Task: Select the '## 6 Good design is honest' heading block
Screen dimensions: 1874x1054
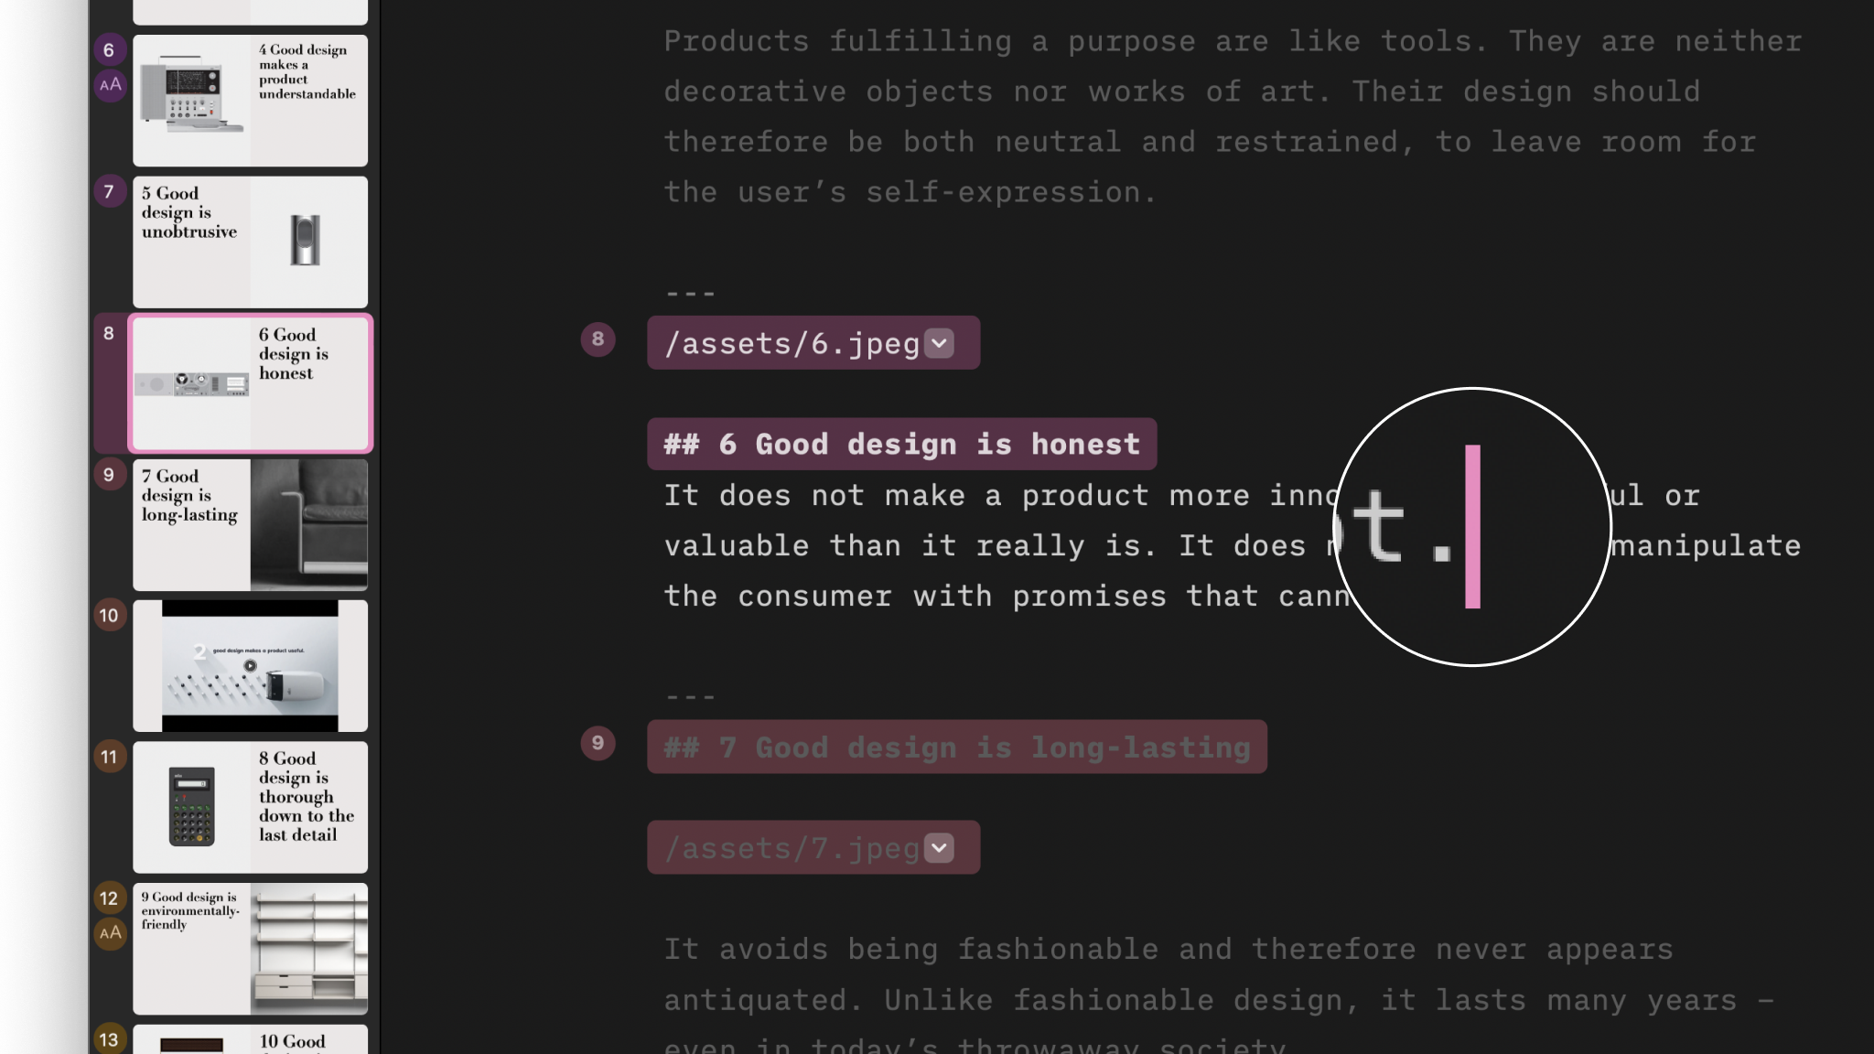Action: 901,444
